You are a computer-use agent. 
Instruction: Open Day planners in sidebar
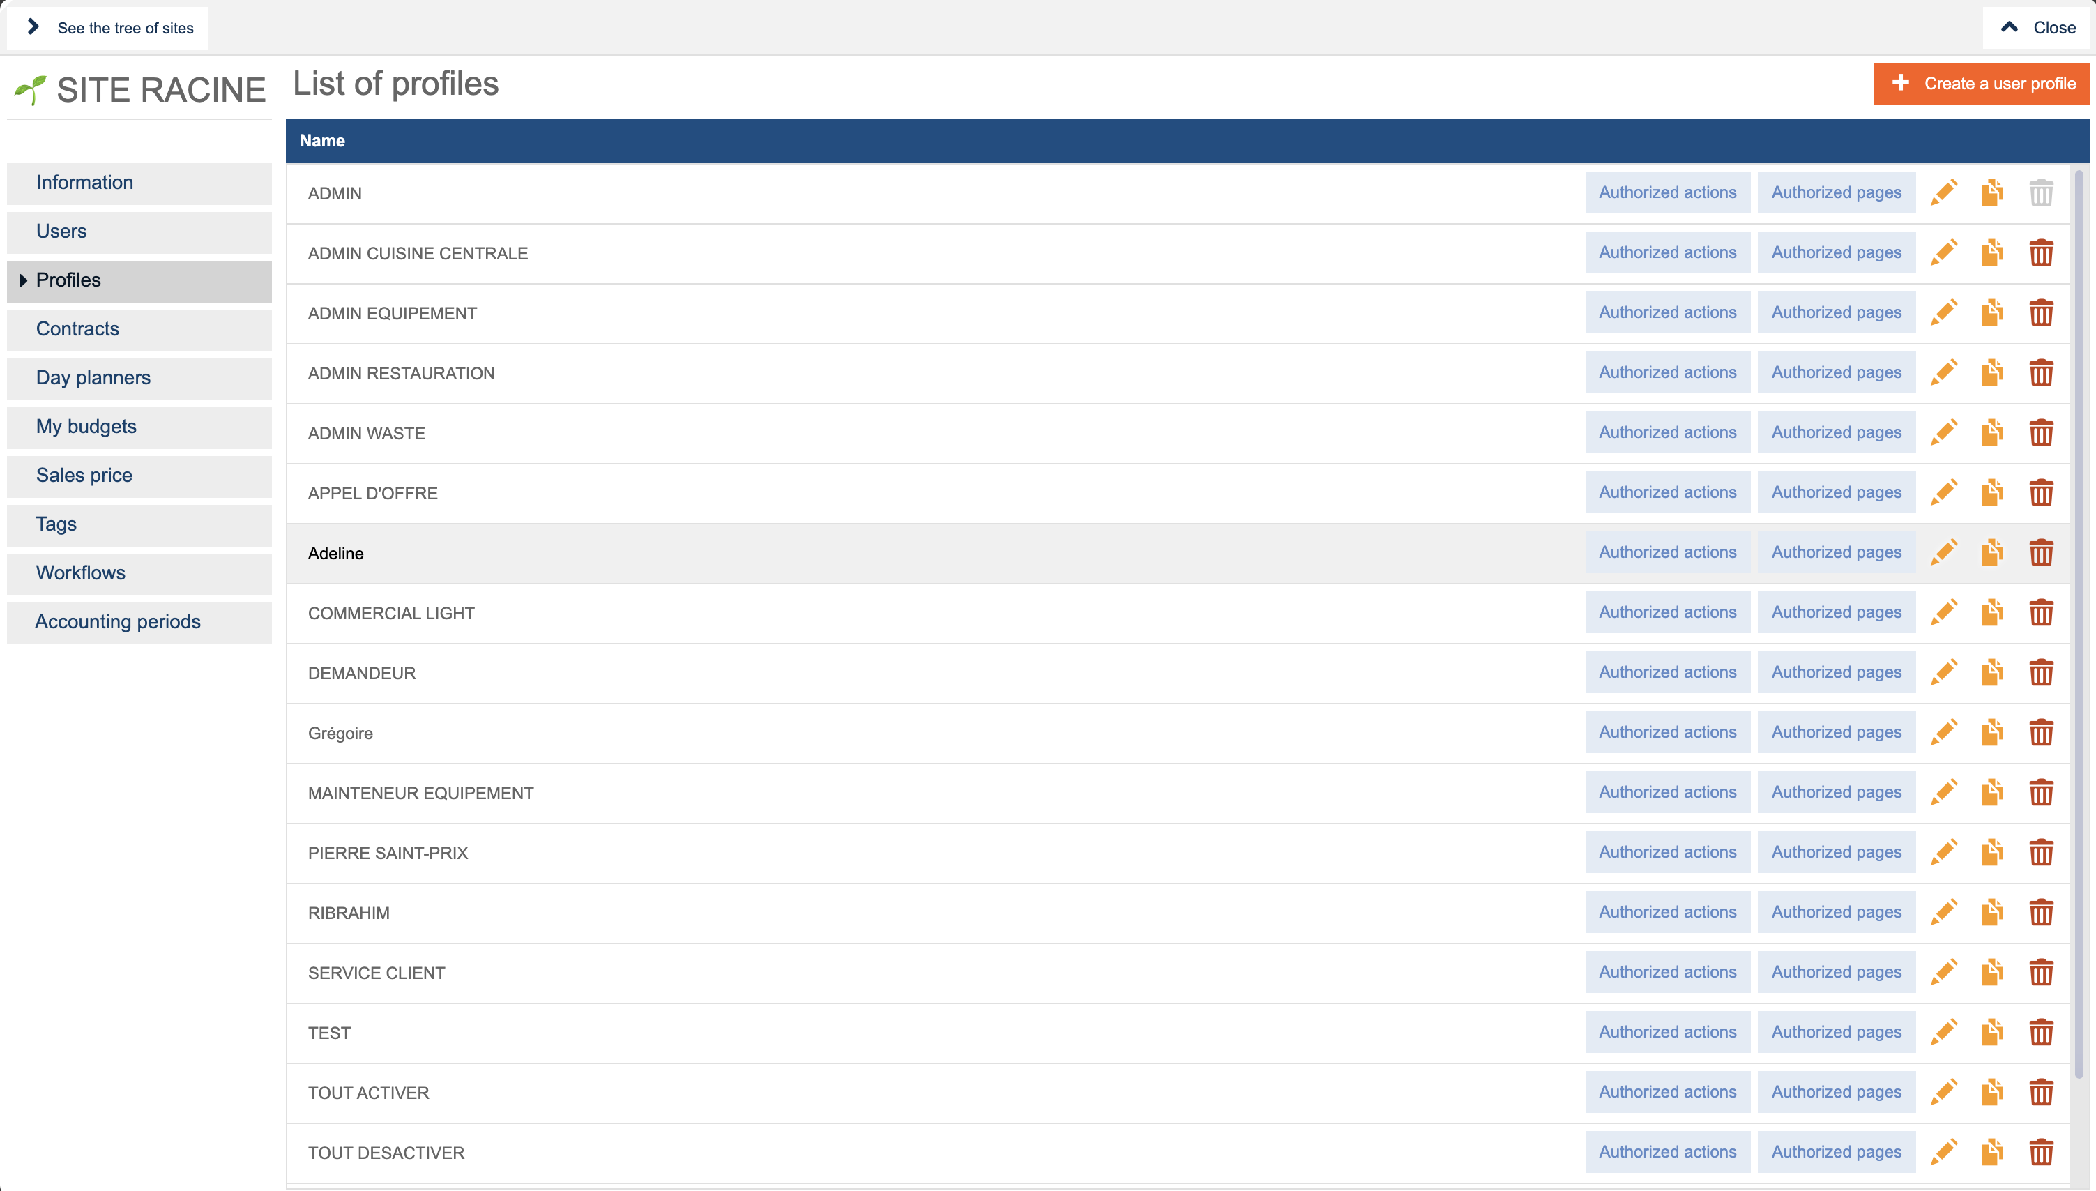pyautogui.click(x=139, y=378)
